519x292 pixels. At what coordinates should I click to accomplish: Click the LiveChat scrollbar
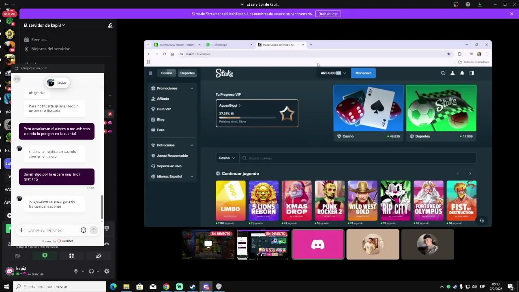[102, 207]
